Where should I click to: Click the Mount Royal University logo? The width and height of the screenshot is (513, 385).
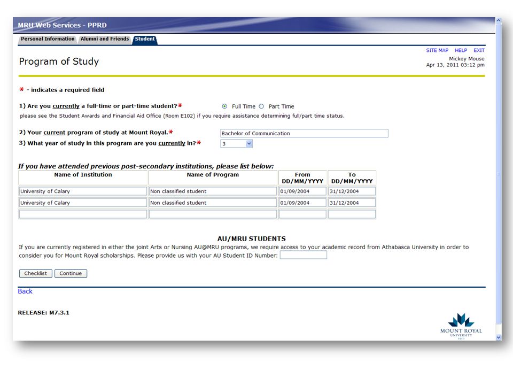coord(461,326)
